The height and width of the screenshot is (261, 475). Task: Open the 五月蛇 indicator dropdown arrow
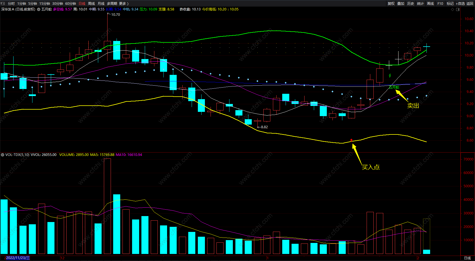[39, 9]
